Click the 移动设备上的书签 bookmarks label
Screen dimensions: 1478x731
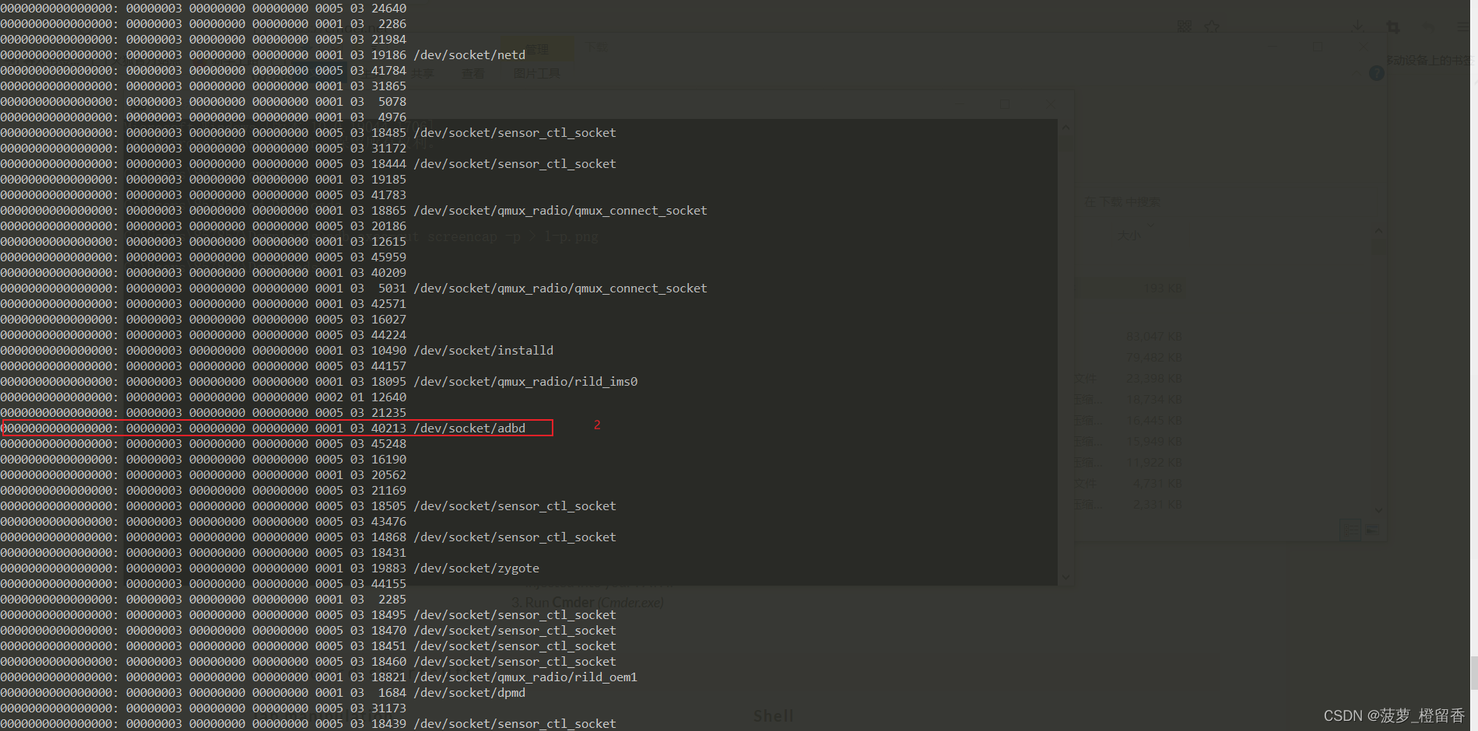coord(1431,60)
